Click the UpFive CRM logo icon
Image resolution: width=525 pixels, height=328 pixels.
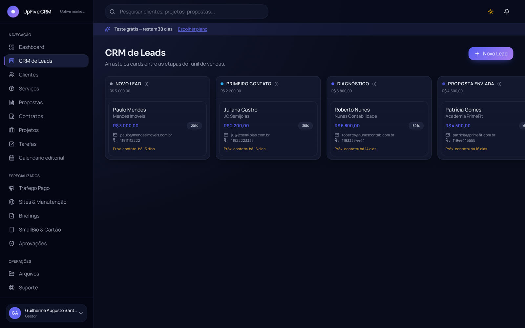point(13,11)
